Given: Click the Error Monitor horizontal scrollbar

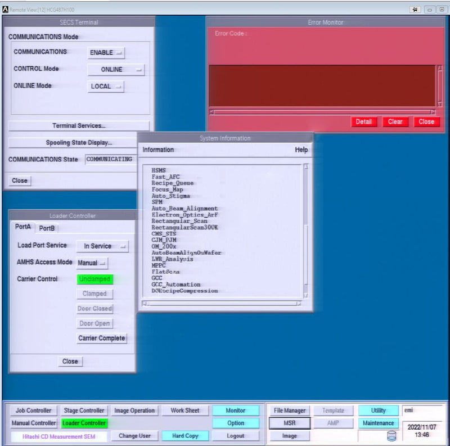Looking at the screenshot, I should 322,112.
